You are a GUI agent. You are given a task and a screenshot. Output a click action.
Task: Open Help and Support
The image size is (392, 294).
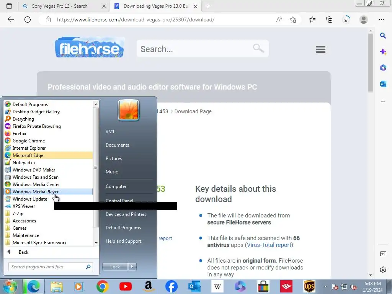[x=124, y=241]
